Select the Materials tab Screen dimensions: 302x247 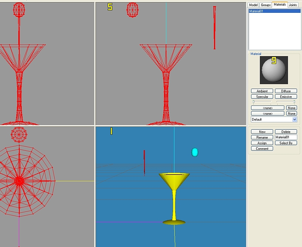[280, 5]
